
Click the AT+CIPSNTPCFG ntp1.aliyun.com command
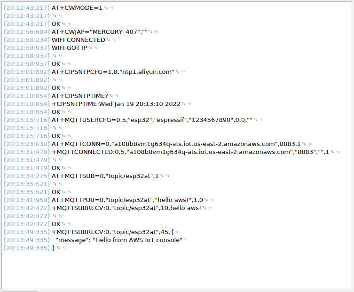113,72
